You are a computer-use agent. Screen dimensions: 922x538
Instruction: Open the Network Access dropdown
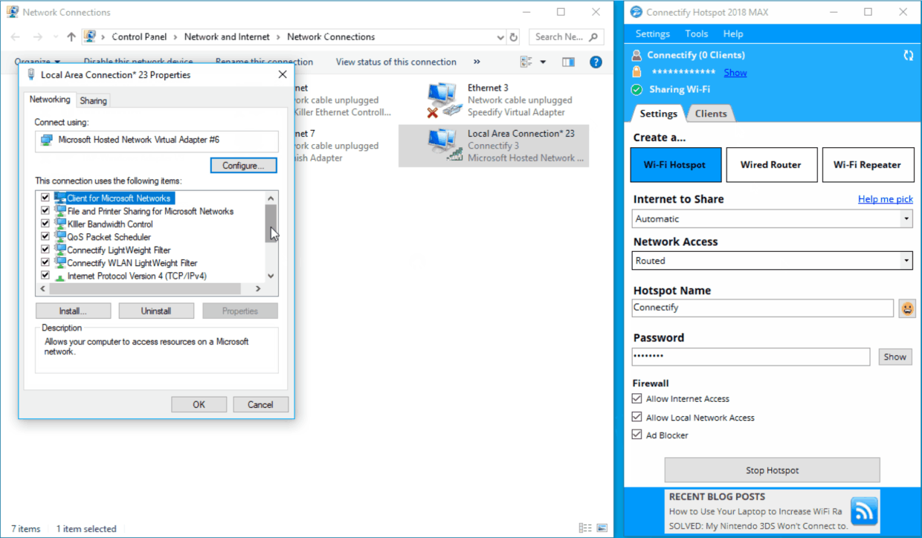point(906,261)
